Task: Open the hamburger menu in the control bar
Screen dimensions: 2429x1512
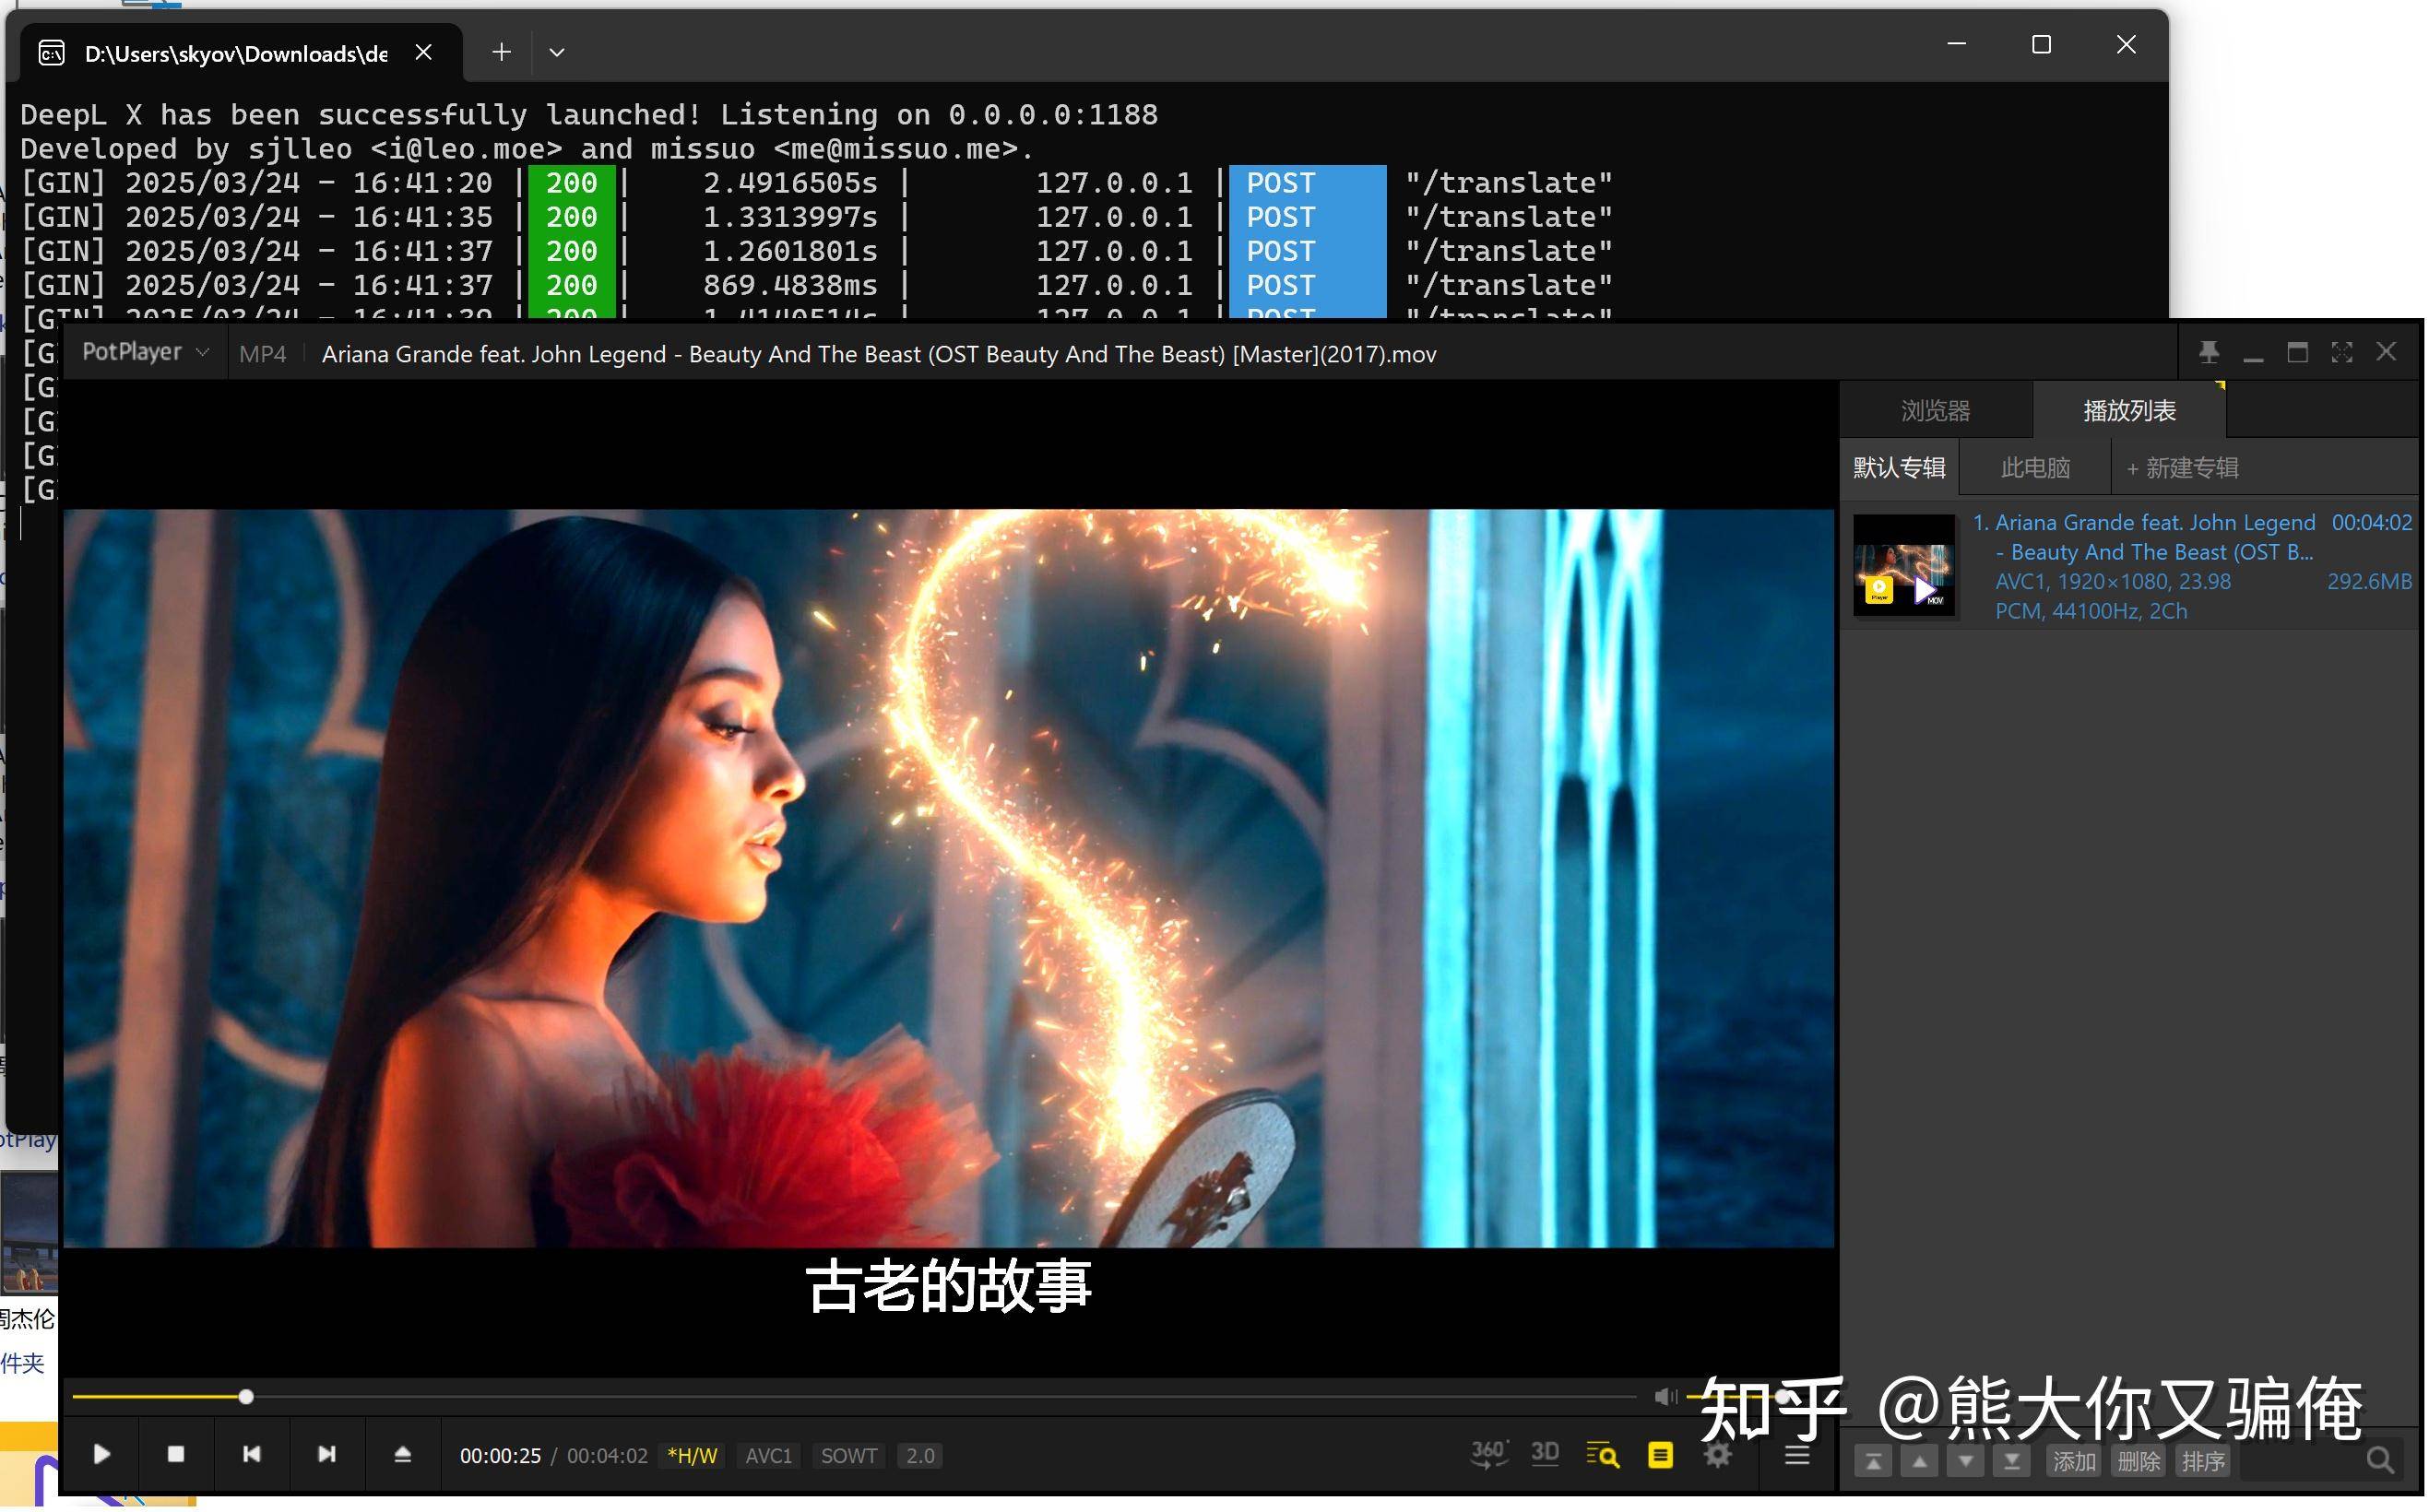Action: pyautogui.click(x=1797, y=1455)
